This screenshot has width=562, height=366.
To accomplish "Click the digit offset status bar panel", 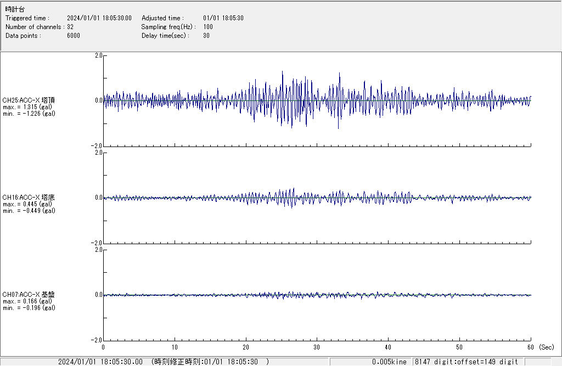I will pos(467,362).
